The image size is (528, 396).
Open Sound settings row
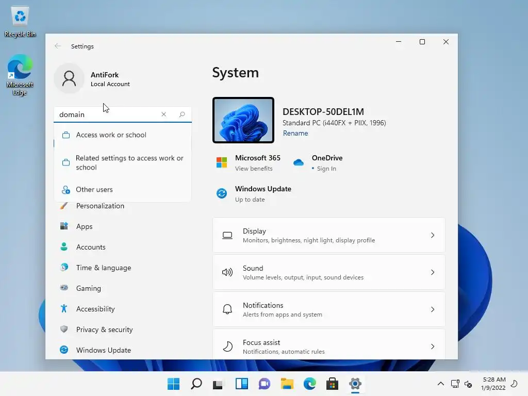(x=328, y=272)
